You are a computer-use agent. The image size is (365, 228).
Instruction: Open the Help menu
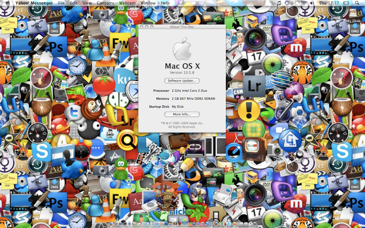coord(165,3)
